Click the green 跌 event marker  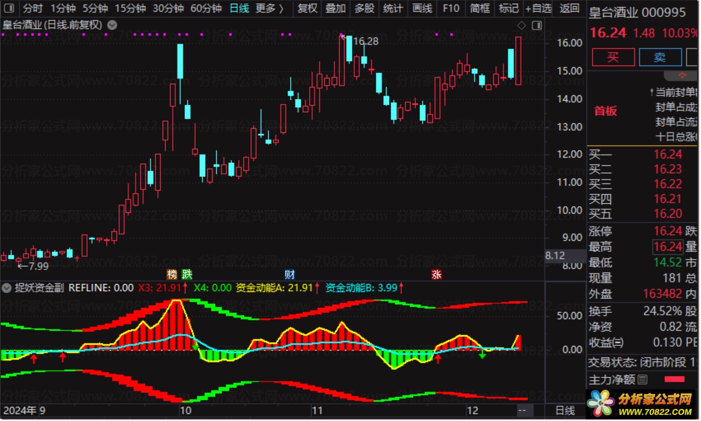tap(187, 274)
